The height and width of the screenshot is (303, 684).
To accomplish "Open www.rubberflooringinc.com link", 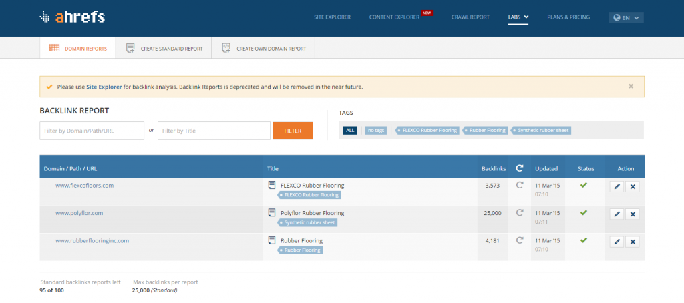I will 92,240.
